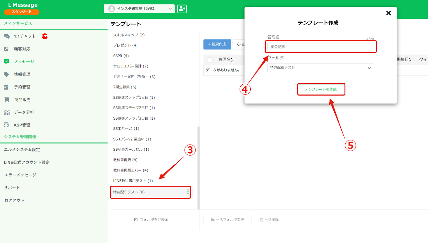The width and height of the screenshot is (428, 243).
Task: Click the account avatar icon in header
Action: (112, 9)
